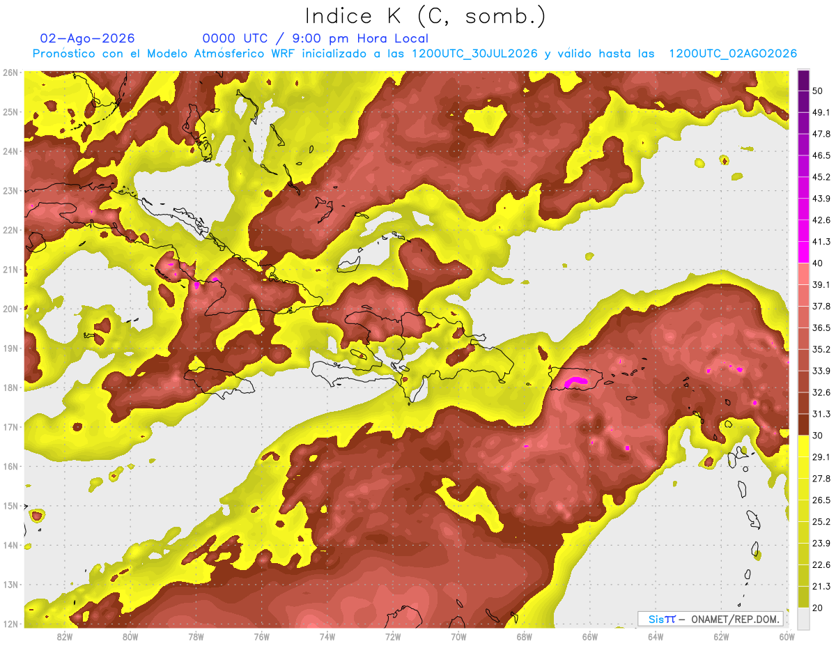Viewport: 836px width, 646px height.
Task: Click latitude axis label "22N"
Action: [10, 230]
